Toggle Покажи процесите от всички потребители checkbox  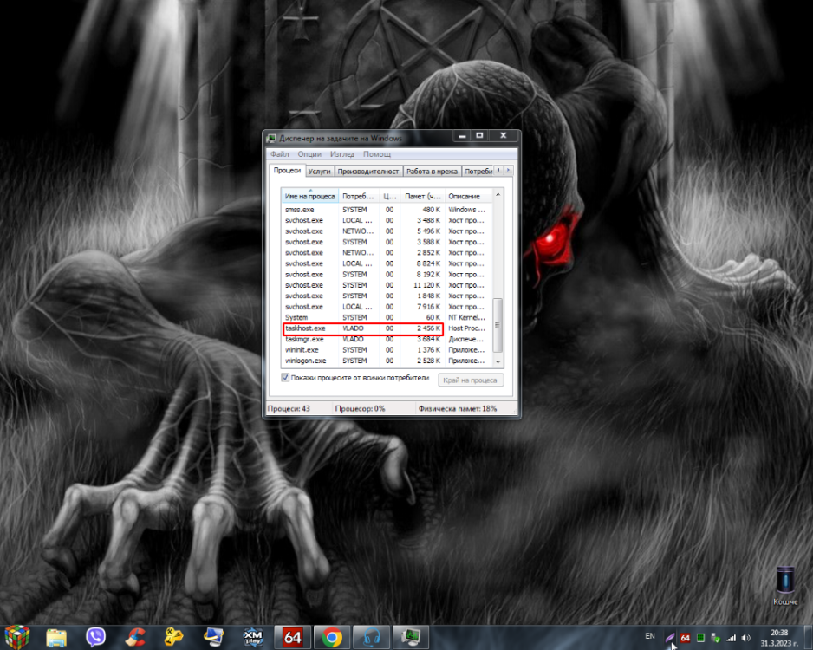point(285,377)
